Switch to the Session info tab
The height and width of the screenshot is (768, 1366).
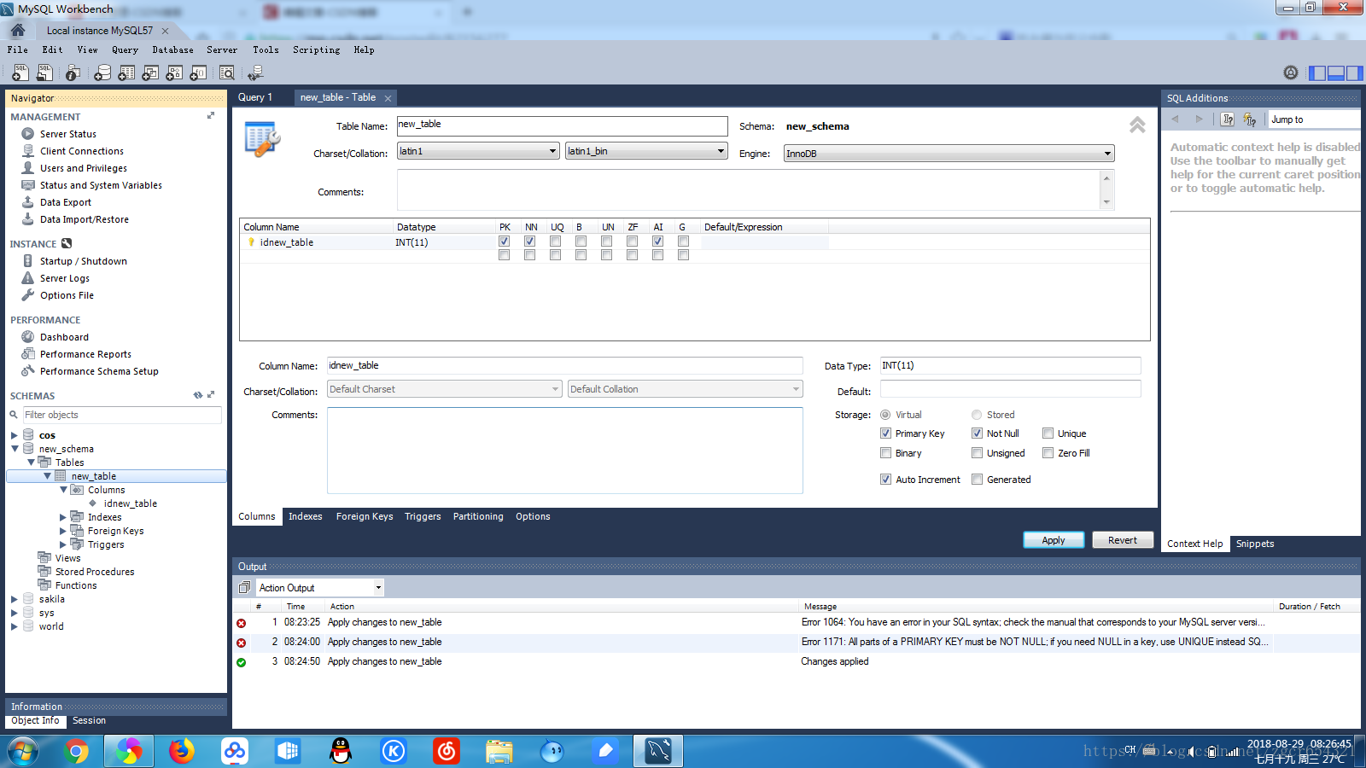(89, 720)
